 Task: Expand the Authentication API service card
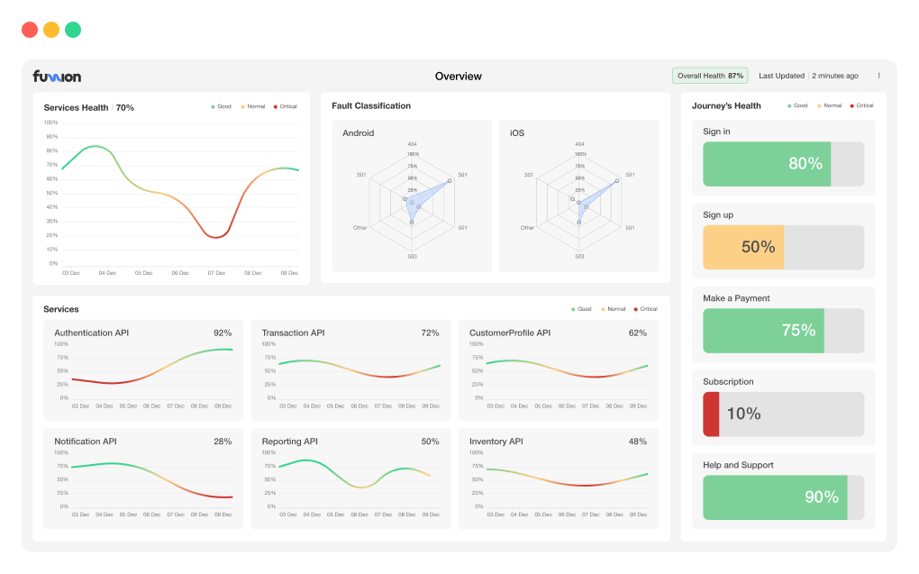pyautogui.click(x=142, y=369)
